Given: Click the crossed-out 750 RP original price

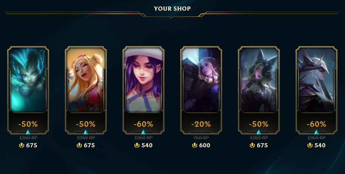Looking at the screenshot, I should [201, 138].
